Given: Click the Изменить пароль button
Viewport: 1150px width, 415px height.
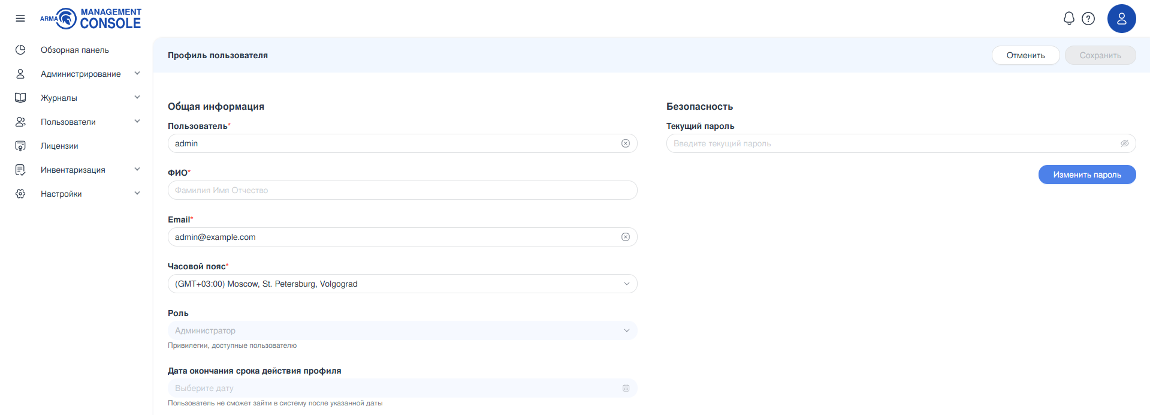Looking at the screenshot, I should tap(1086, 175).
